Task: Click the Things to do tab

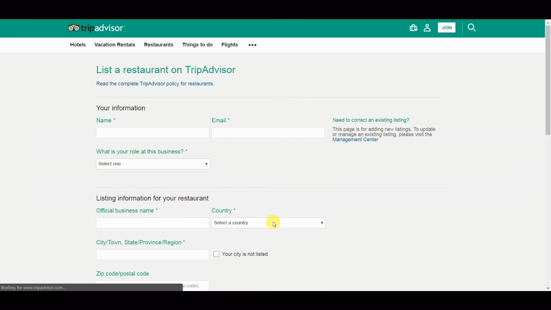Action: pyautogui.click(x=197, y=45)
